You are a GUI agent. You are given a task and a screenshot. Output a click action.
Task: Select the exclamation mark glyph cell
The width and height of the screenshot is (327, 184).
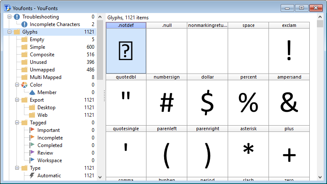click(289, 51)
